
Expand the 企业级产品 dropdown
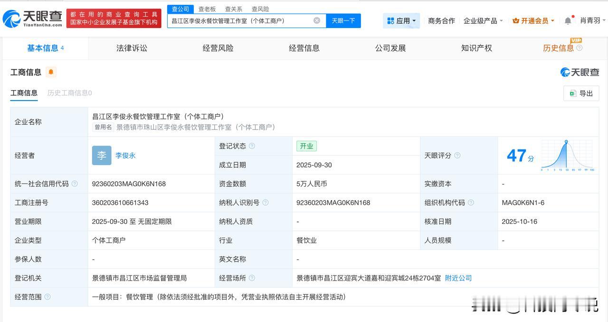(483, 21)
